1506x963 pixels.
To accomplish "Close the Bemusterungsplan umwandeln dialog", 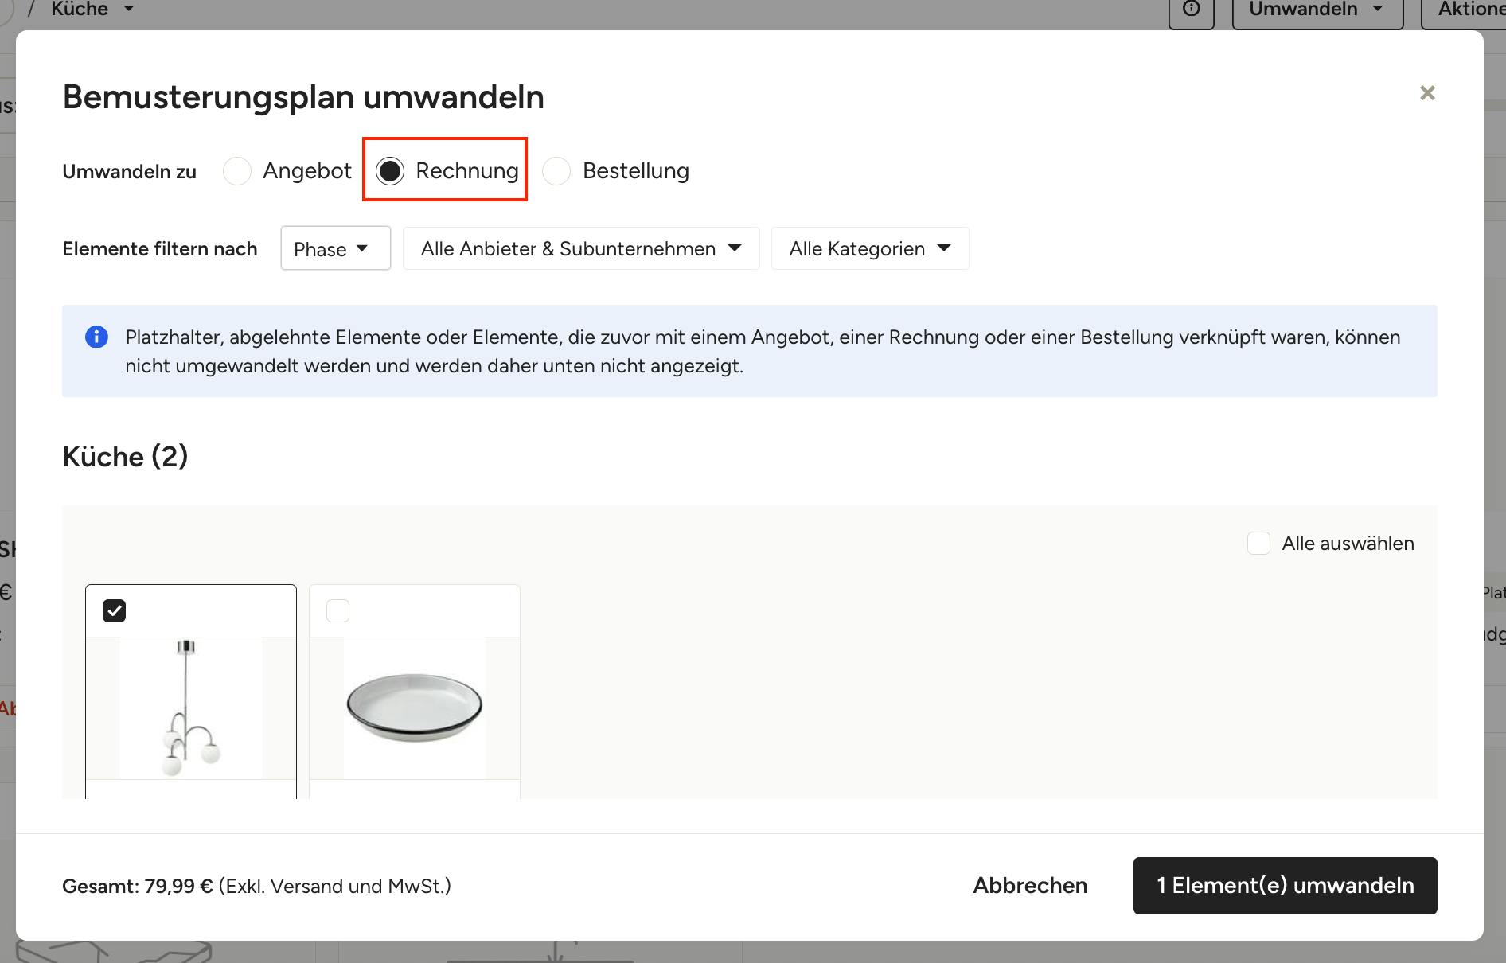I will pos(1427,93).
